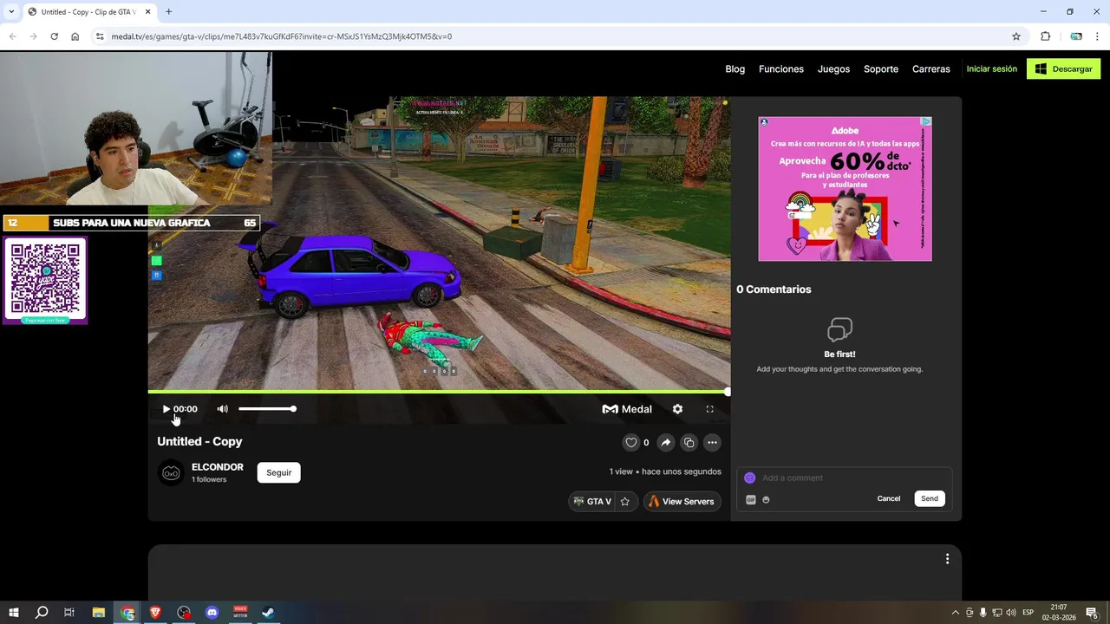Mute the clip audio speaker icon
The image size is (1110, 624).
tap(222, 409)
